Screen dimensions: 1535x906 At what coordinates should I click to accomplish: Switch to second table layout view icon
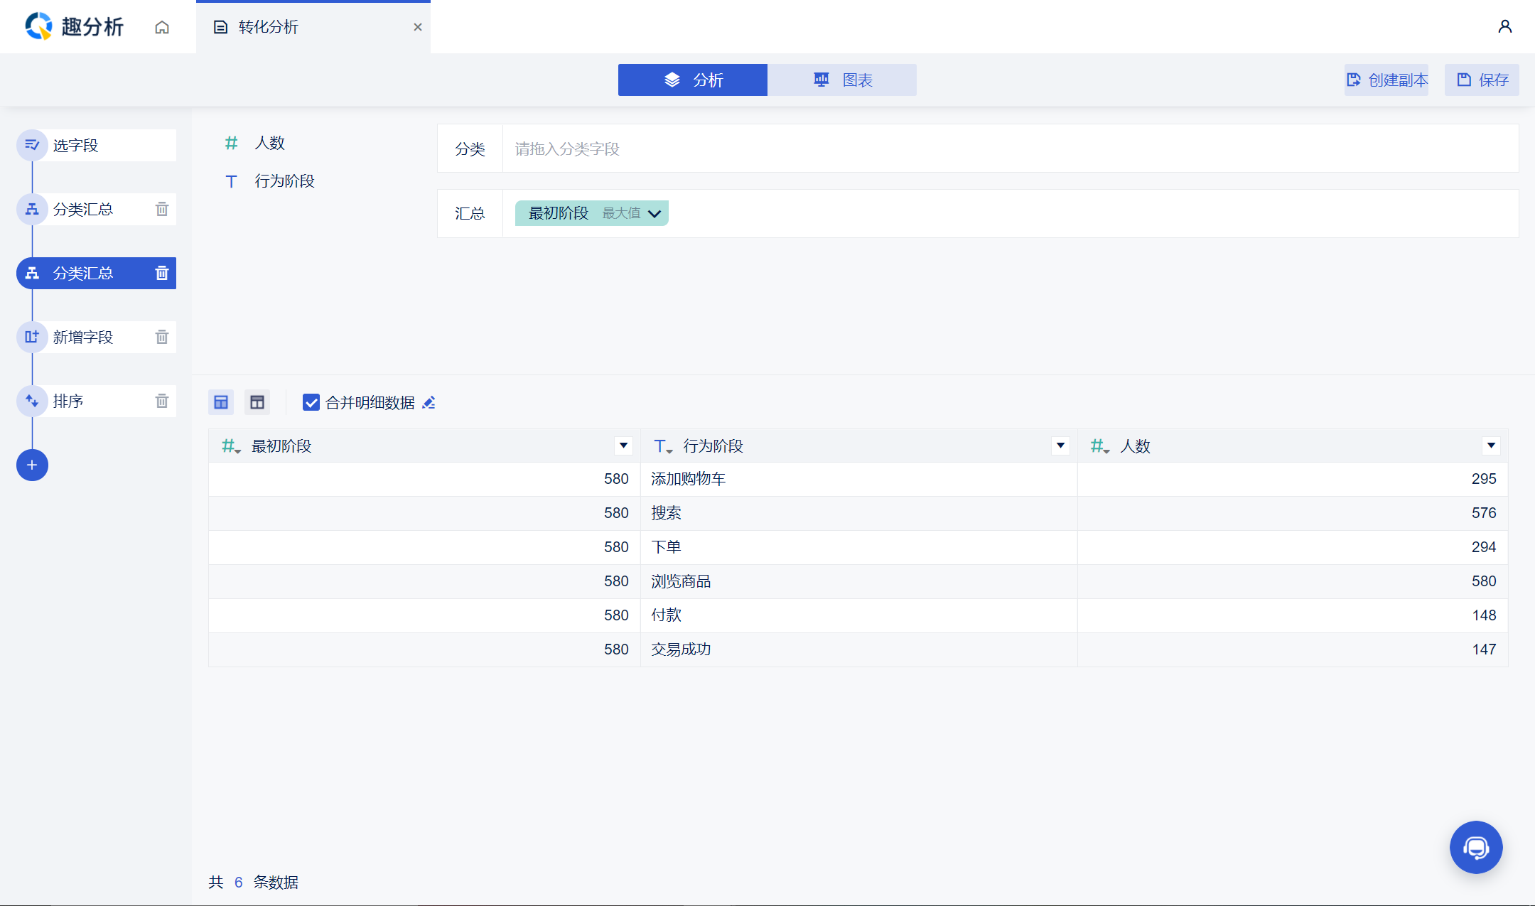257,403
